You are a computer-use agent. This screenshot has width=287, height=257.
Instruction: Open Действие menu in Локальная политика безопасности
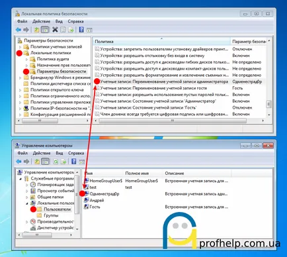click(41, 21)
